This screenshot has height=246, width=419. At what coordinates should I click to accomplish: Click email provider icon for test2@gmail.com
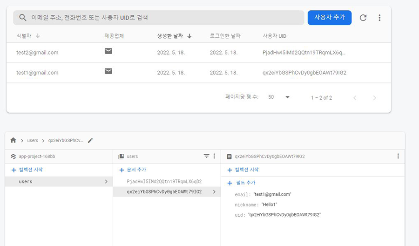click(x=108, y=51)
